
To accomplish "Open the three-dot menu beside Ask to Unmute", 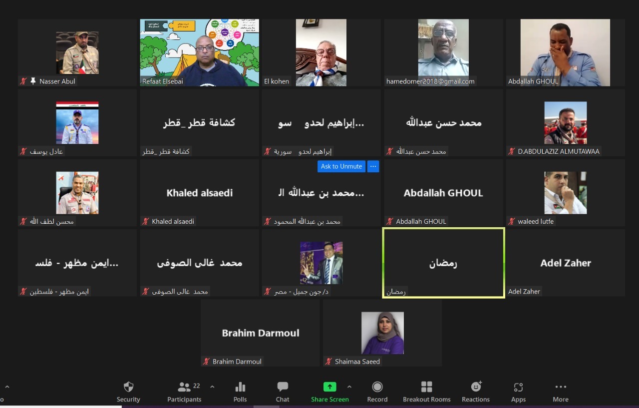I will [373, 166].
